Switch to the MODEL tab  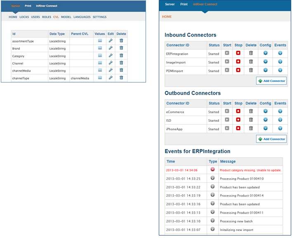point(66,17)
